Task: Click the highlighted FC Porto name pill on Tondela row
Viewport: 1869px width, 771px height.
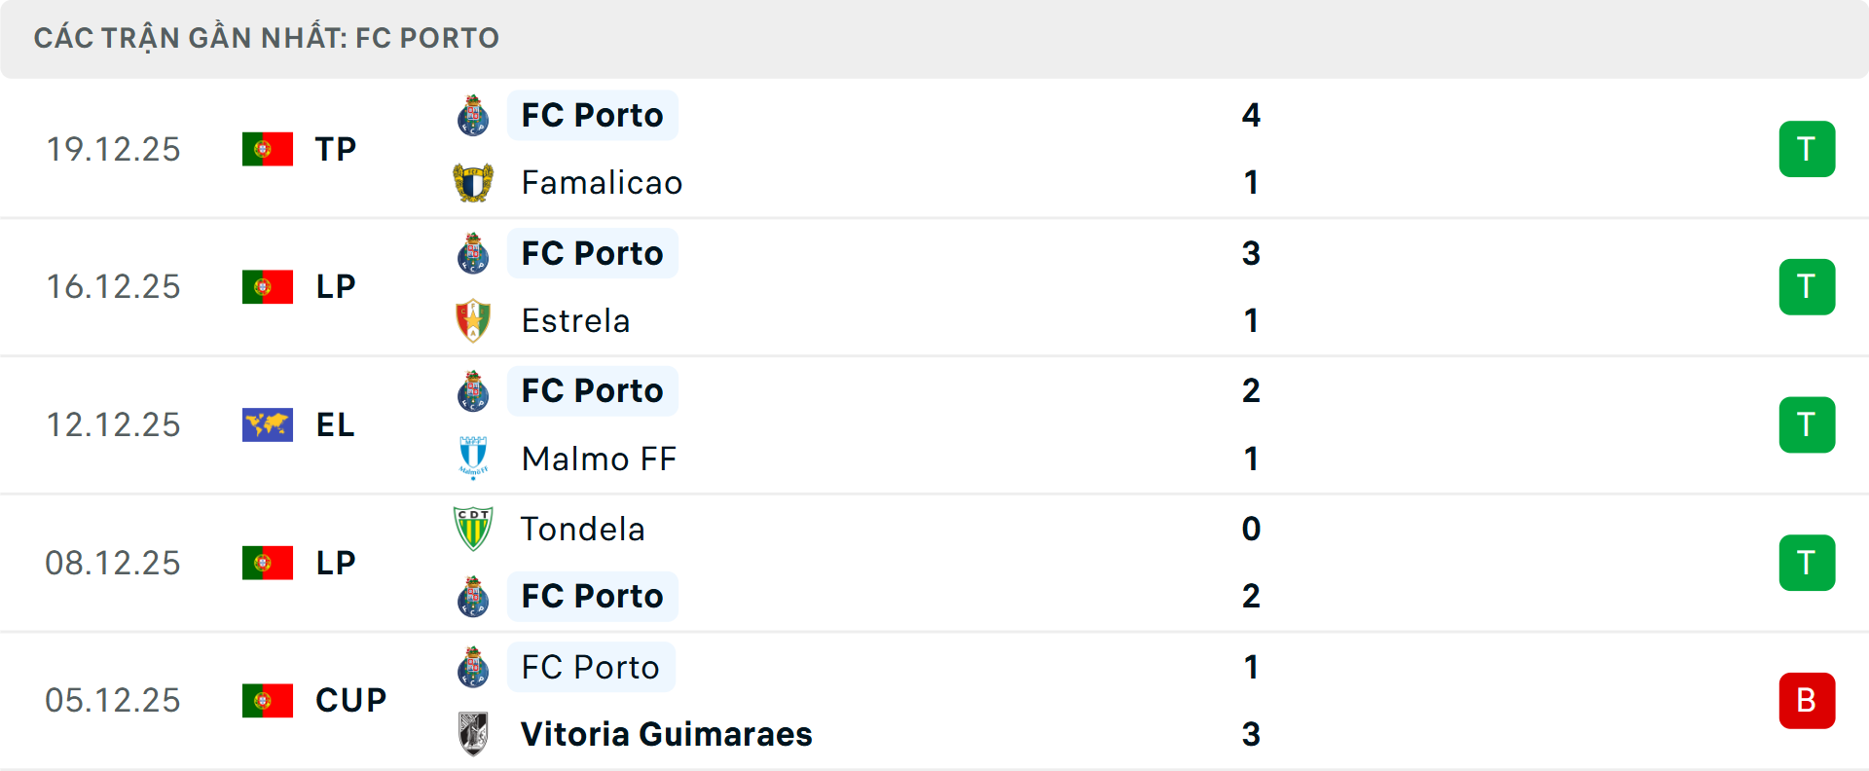Action: tap(592, 596)
